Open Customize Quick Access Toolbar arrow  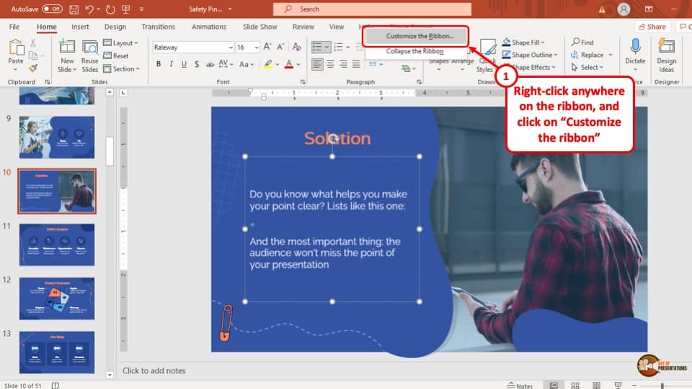pyautogui.click(x=142, y=9)
